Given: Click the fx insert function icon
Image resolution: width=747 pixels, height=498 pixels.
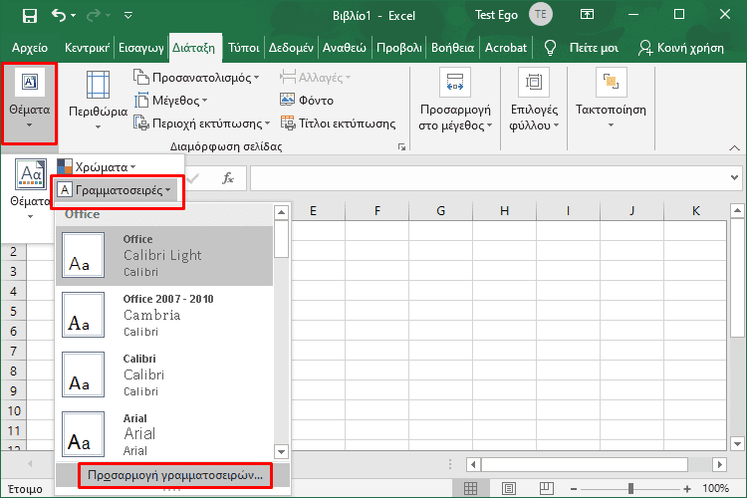Looking at the screenshot, I should (x=228, y=178).
